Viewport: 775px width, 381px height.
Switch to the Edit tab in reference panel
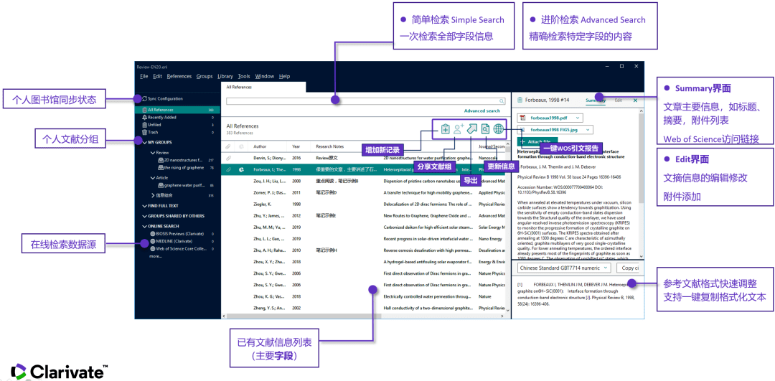(x=619, y=100)
